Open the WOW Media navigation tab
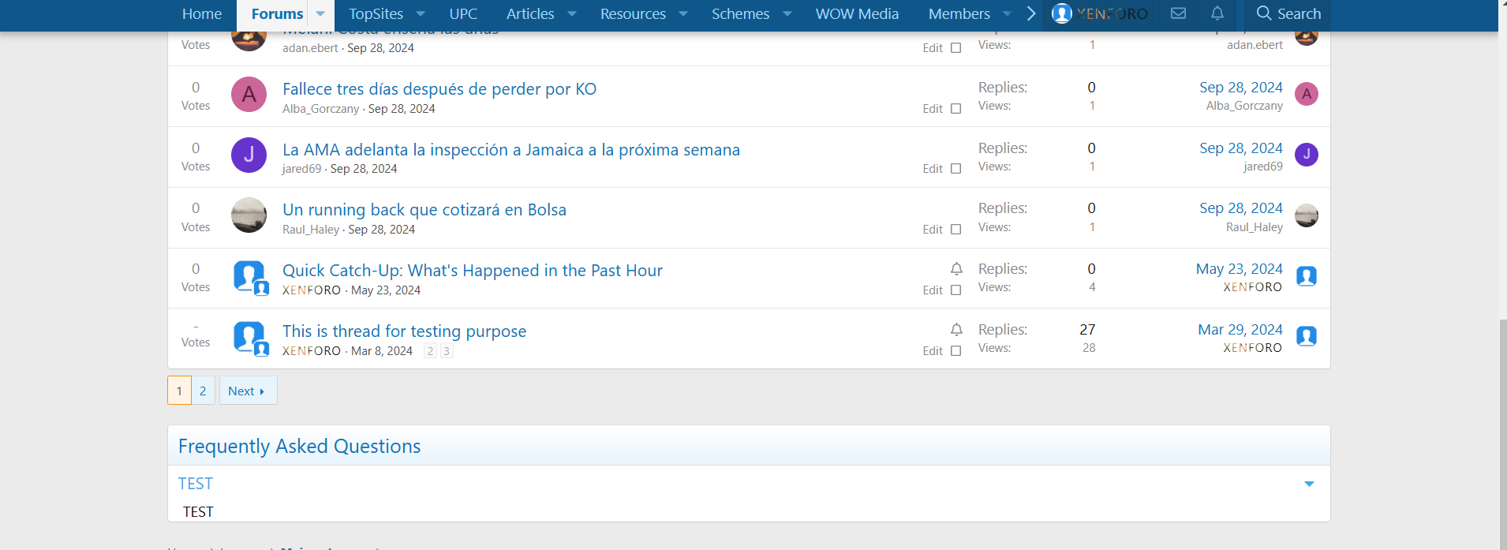This screenshot has width=1507, height=550. coord(857,14)
